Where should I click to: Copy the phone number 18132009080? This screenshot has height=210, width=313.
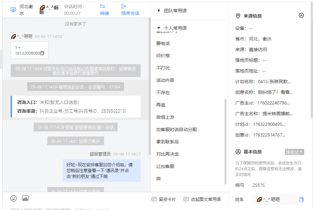[x=42, y=53]
